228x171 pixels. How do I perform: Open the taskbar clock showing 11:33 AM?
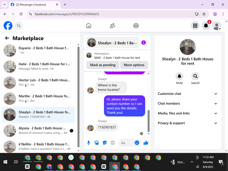tap(208, 162)
